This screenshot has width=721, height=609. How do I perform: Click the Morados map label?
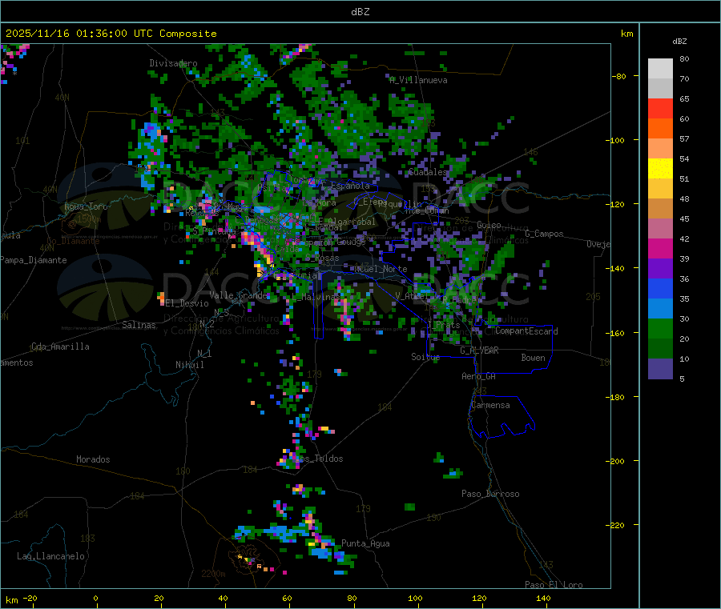(x=93, y=459)
